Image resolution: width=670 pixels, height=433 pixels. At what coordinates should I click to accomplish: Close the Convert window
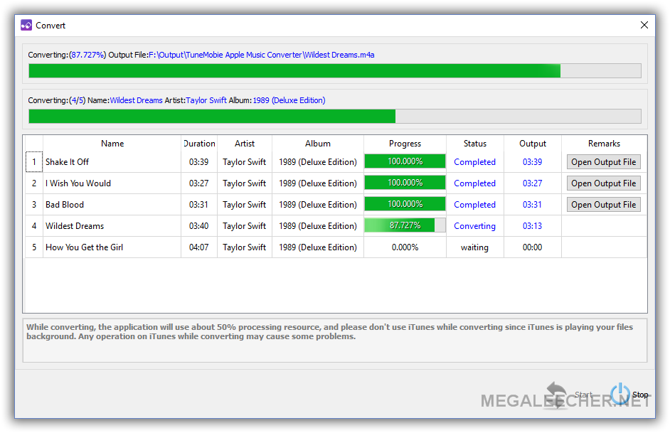[644, 25]
